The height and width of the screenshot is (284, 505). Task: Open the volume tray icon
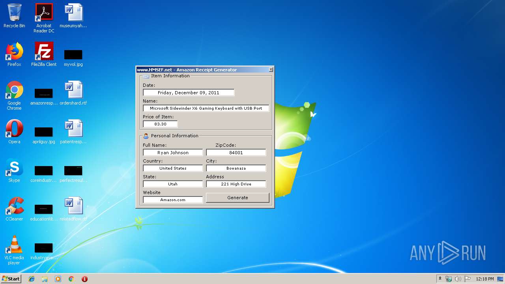[x=458, y=279]
